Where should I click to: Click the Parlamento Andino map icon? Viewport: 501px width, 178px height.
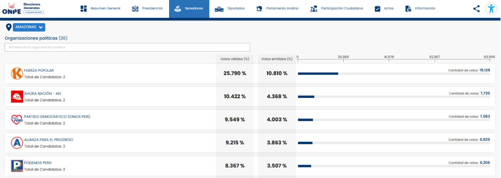259,8
